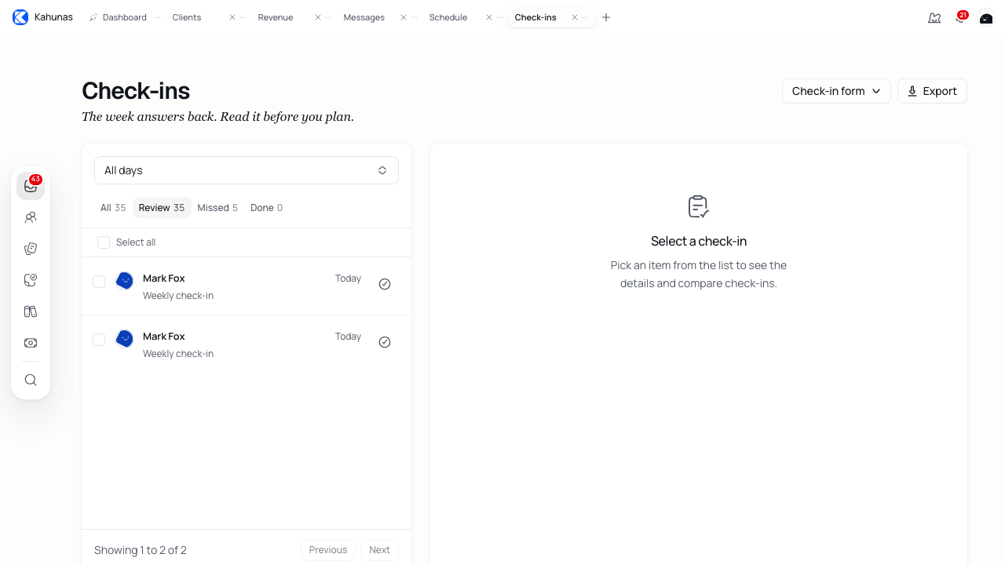This screenshot has height=565, width=1005.
Task: Close the Check-ins tab
Action: [x=575, y=17]
